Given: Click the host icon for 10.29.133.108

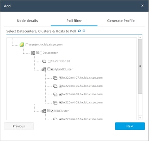Looking at the screenshot, I should (44, 61).
